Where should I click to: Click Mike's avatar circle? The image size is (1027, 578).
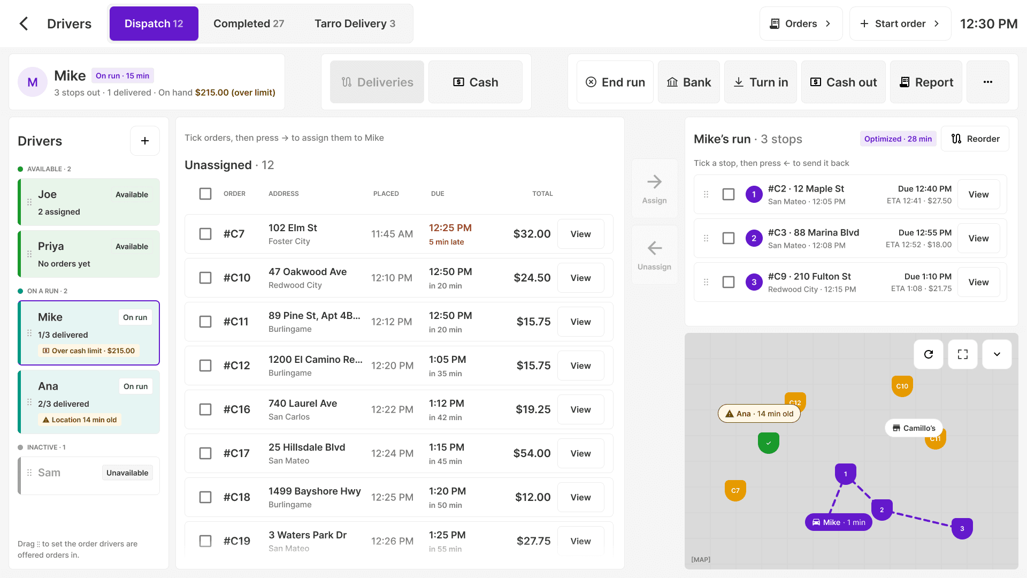(33, 82)
